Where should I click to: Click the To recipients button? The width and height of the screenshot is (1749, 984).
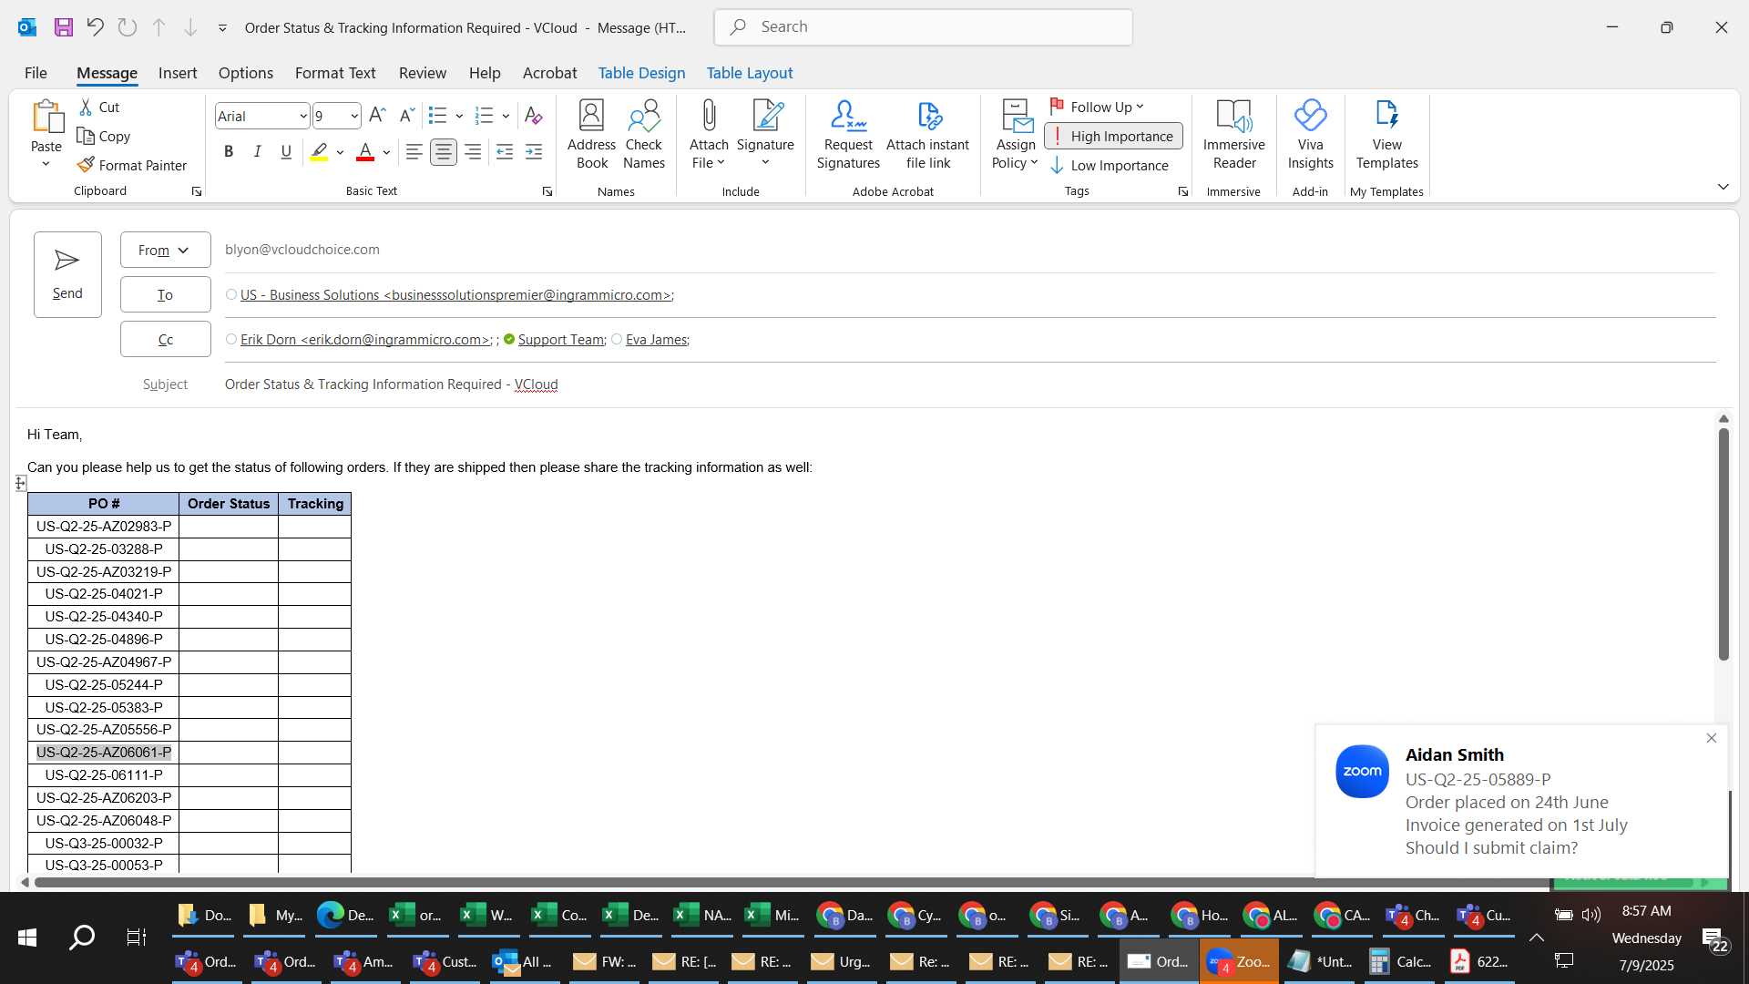pos(165,294)
